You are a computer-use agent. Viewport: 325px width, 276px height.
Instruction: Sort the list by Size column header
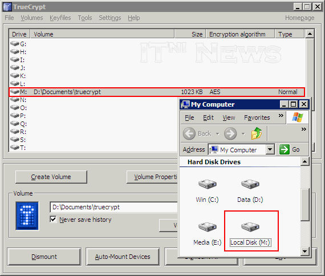coord(190,34)
